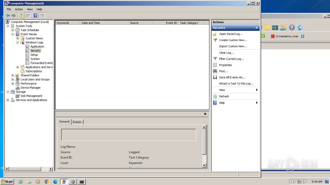The width and height of the screenshot is (330, 185).
Task: Click Create Custom View action
Action: [x=233, y=40]
